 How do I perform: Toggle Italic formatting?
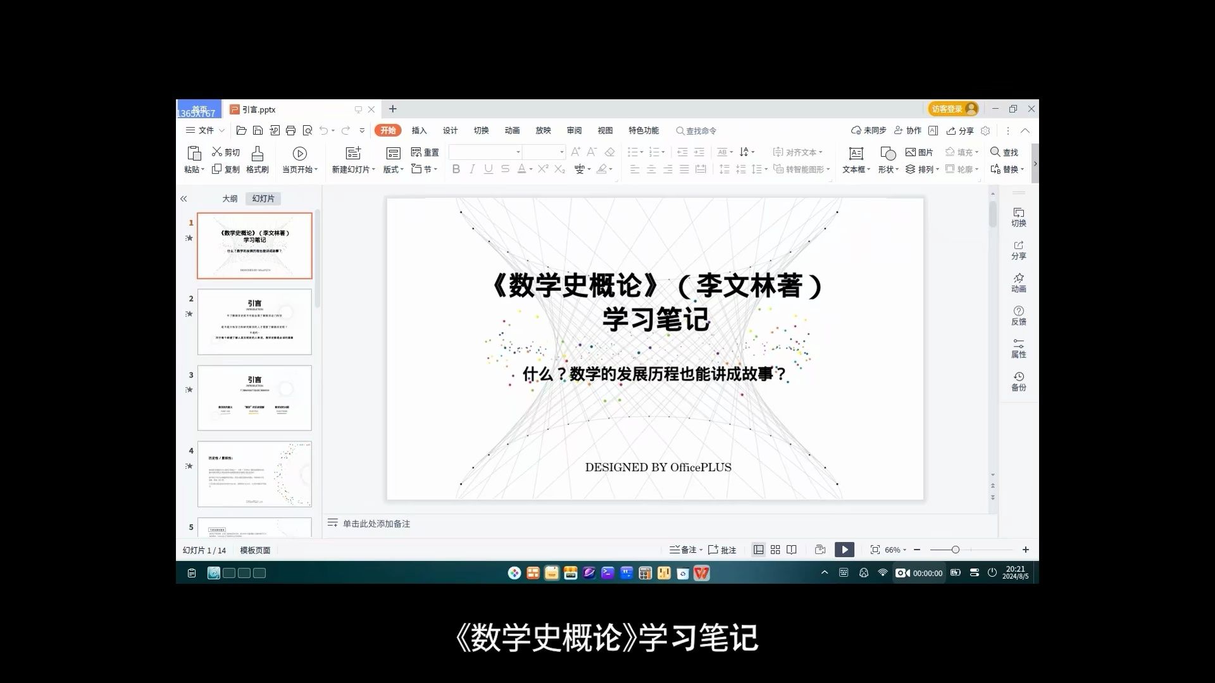(472, 169)
